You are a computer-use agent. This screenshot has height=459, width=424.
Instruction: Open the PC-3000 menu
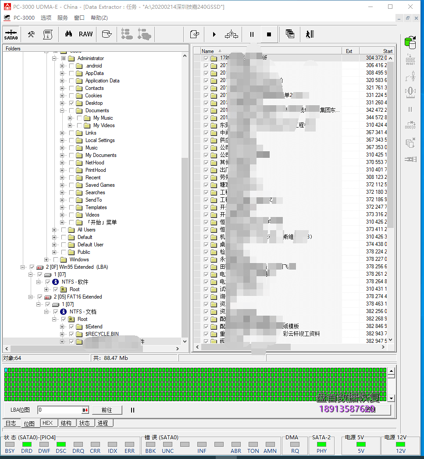[x=24, y=18]
